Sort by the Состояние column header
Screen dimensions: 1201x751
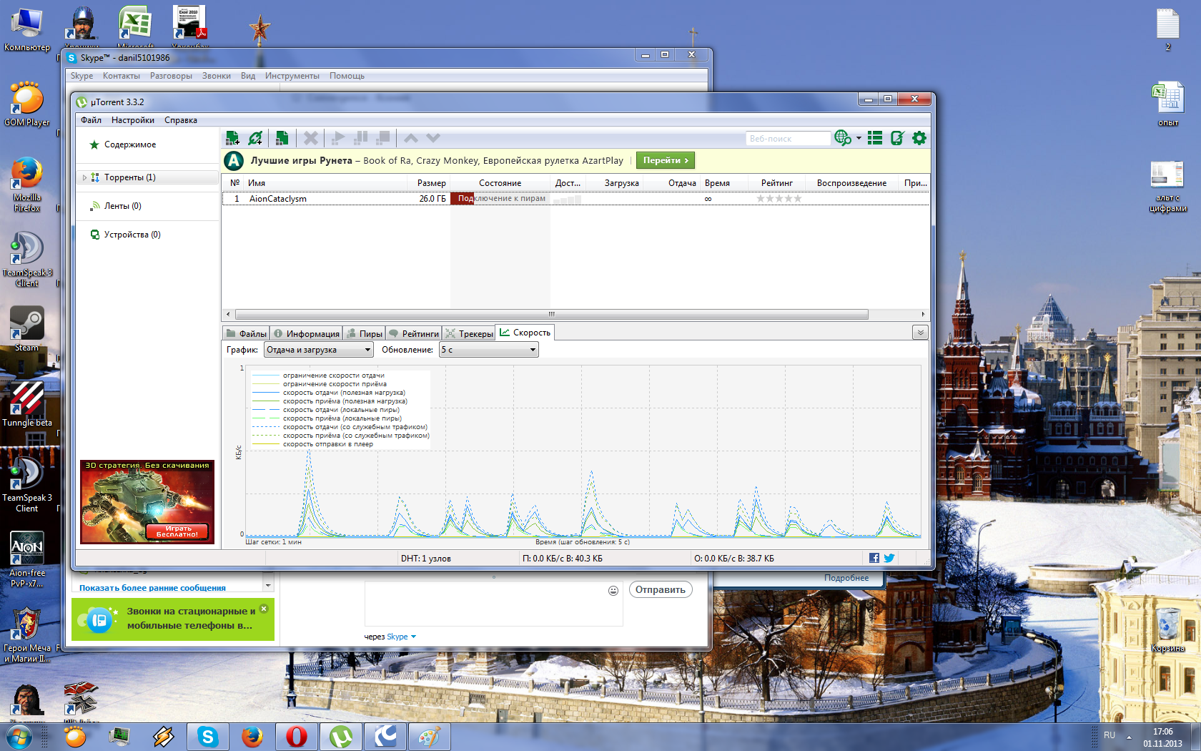pyautogui.click(x=500, y=183)
